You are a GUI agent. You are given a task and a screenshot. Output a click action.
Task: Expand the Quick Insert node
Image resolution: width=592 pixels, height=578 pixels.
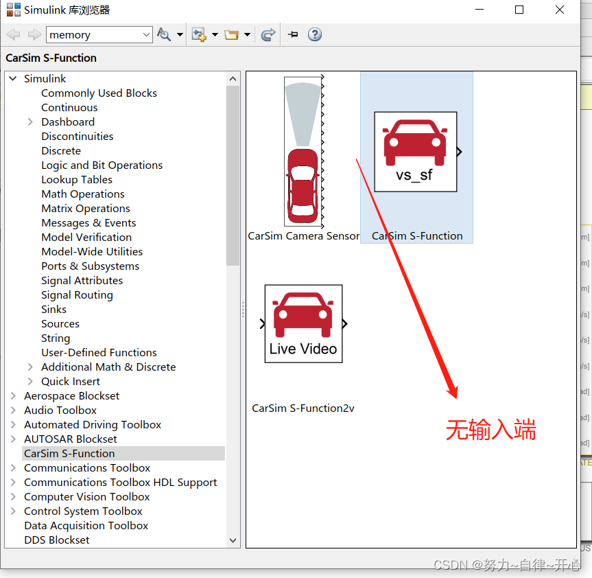(31, 381)
